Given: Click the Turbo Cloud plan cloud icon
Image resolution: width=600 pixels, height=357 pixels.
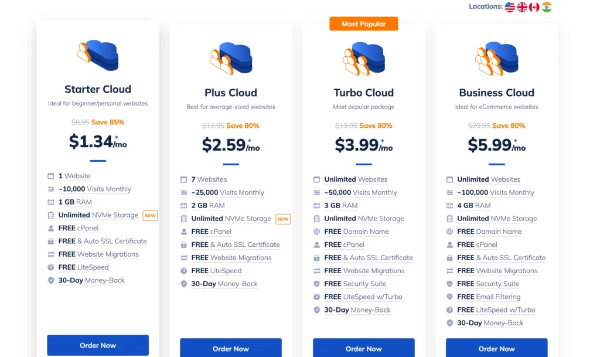Looking at the screenshot, I should coord(364,57).
